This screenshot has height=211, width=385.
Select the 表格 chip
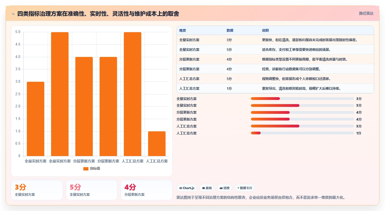[x=207, y=188]
